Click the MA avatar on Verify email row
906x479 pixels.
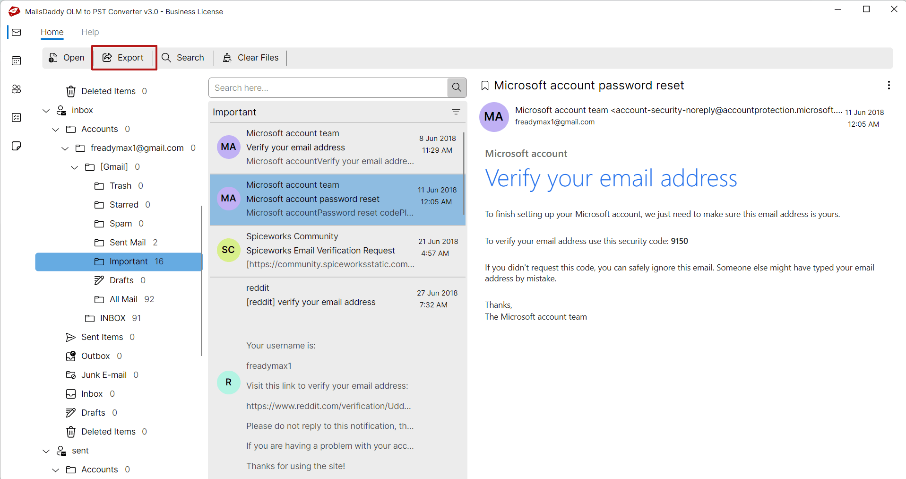pyautogui.click(x=228, y=147)
